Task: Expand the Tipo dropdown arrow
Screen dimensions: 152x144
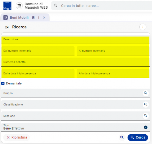Action: (146, 127)
